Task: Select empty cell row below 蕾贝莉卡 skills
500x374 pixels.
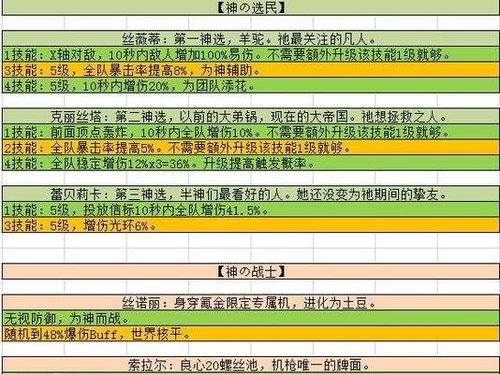Action: coord(251,240)
